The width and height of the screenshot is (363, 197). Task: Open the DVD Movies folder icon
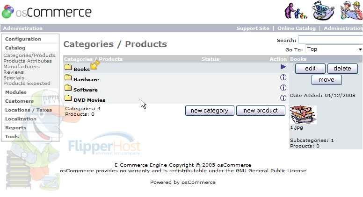click(68, 98)
